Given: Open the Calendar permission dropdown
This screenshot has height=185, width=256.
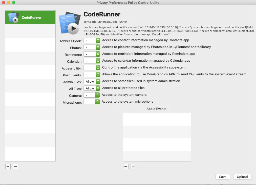Looking at the screenshot, I should 92,61.
